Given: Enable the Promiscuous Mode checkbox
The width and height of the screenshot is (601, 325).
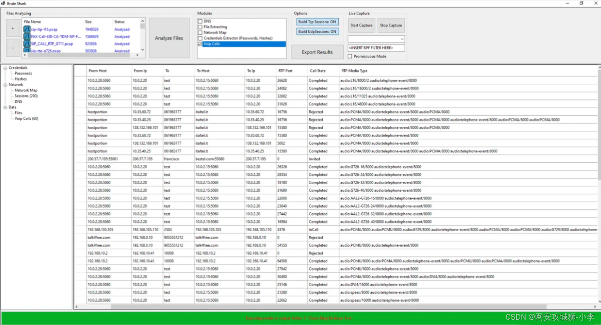Looking at the screenshot, I should pyautogui.click(x=350, y=56).
